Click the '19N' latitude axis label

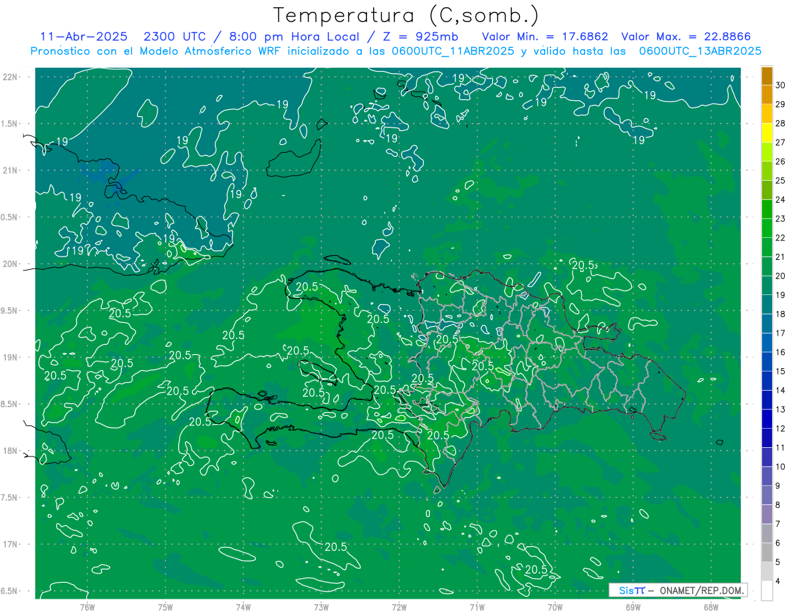(10, 358)
